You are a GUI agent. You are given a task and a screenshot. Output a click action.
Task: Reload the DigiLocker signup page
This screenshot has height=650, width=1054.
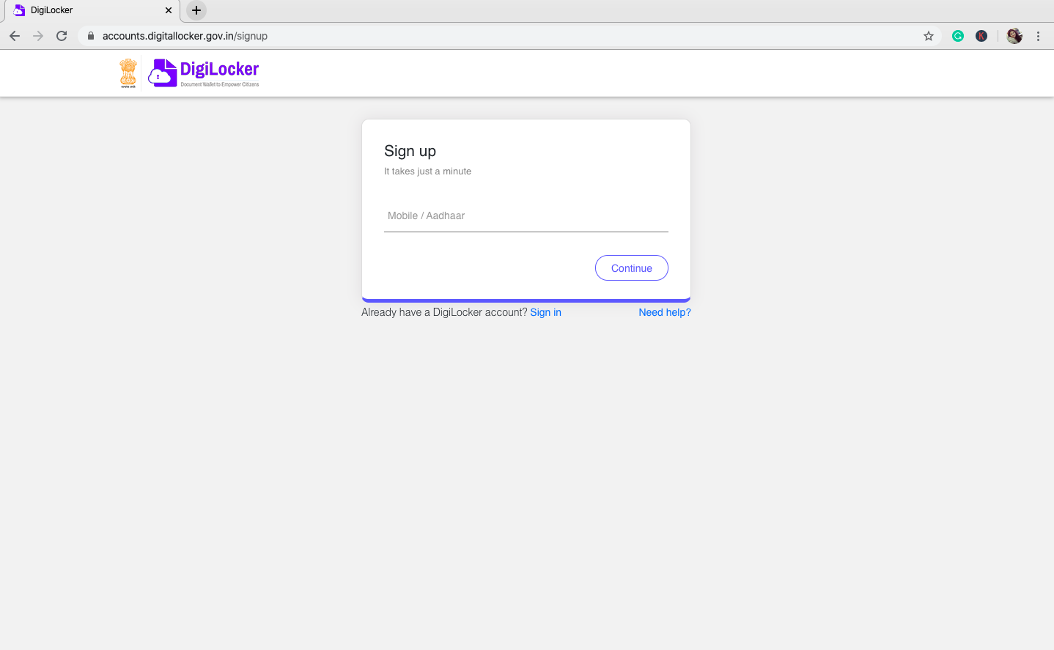(x=62, y=36)
